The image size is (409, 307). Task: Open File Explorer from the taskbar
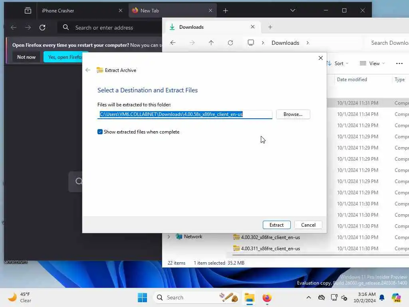click(249, 297)
